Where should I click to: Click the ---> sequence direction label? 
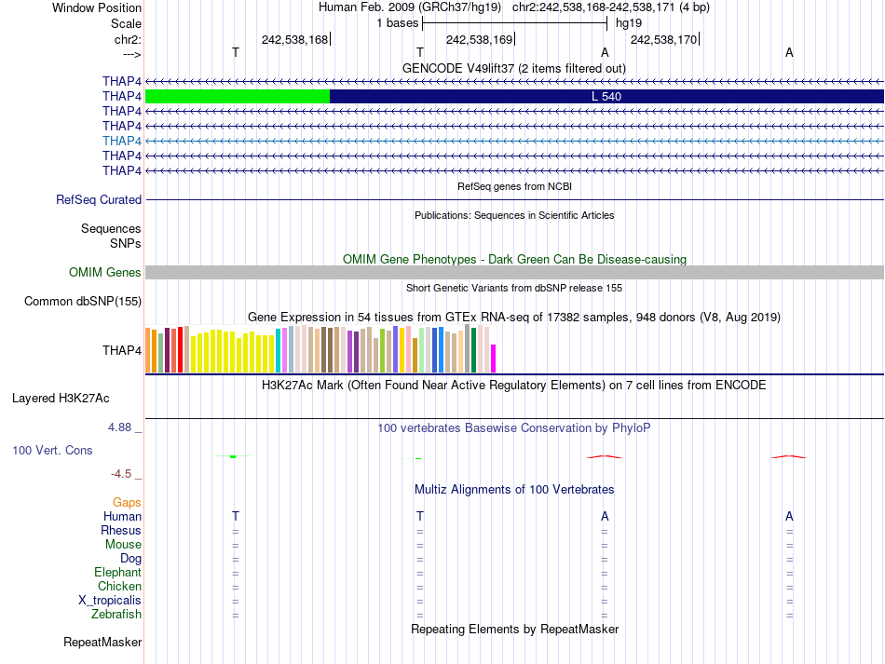coord(132,54)
